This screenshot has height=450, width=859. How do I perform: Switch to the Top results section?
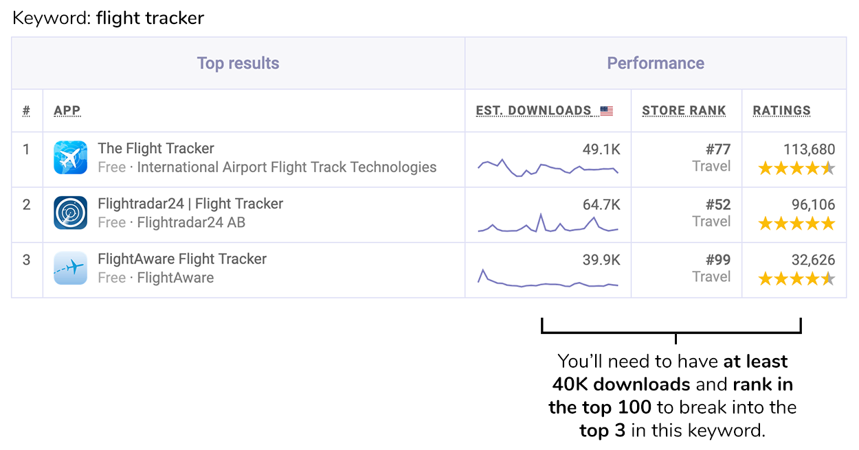(238, 62)
